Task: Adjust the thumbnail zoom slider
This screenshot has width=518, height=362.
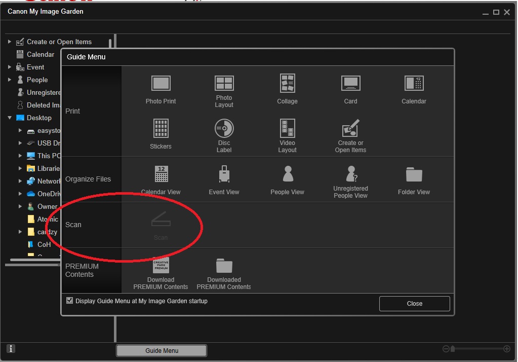Action: coord(453,349)
